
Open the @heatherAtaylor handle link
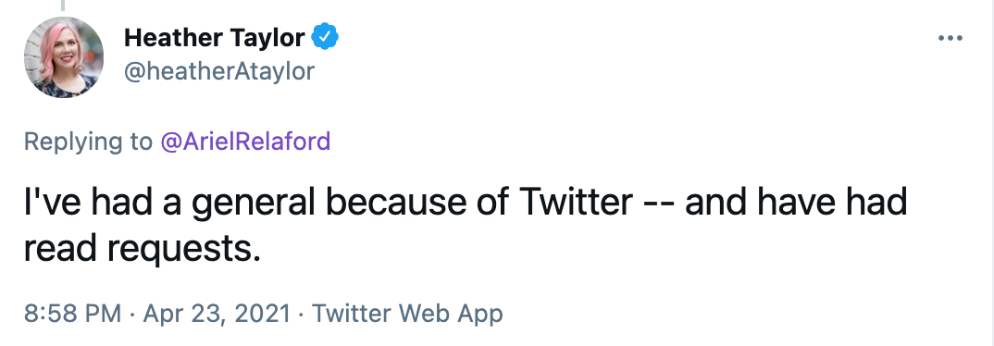coord(218,71)
